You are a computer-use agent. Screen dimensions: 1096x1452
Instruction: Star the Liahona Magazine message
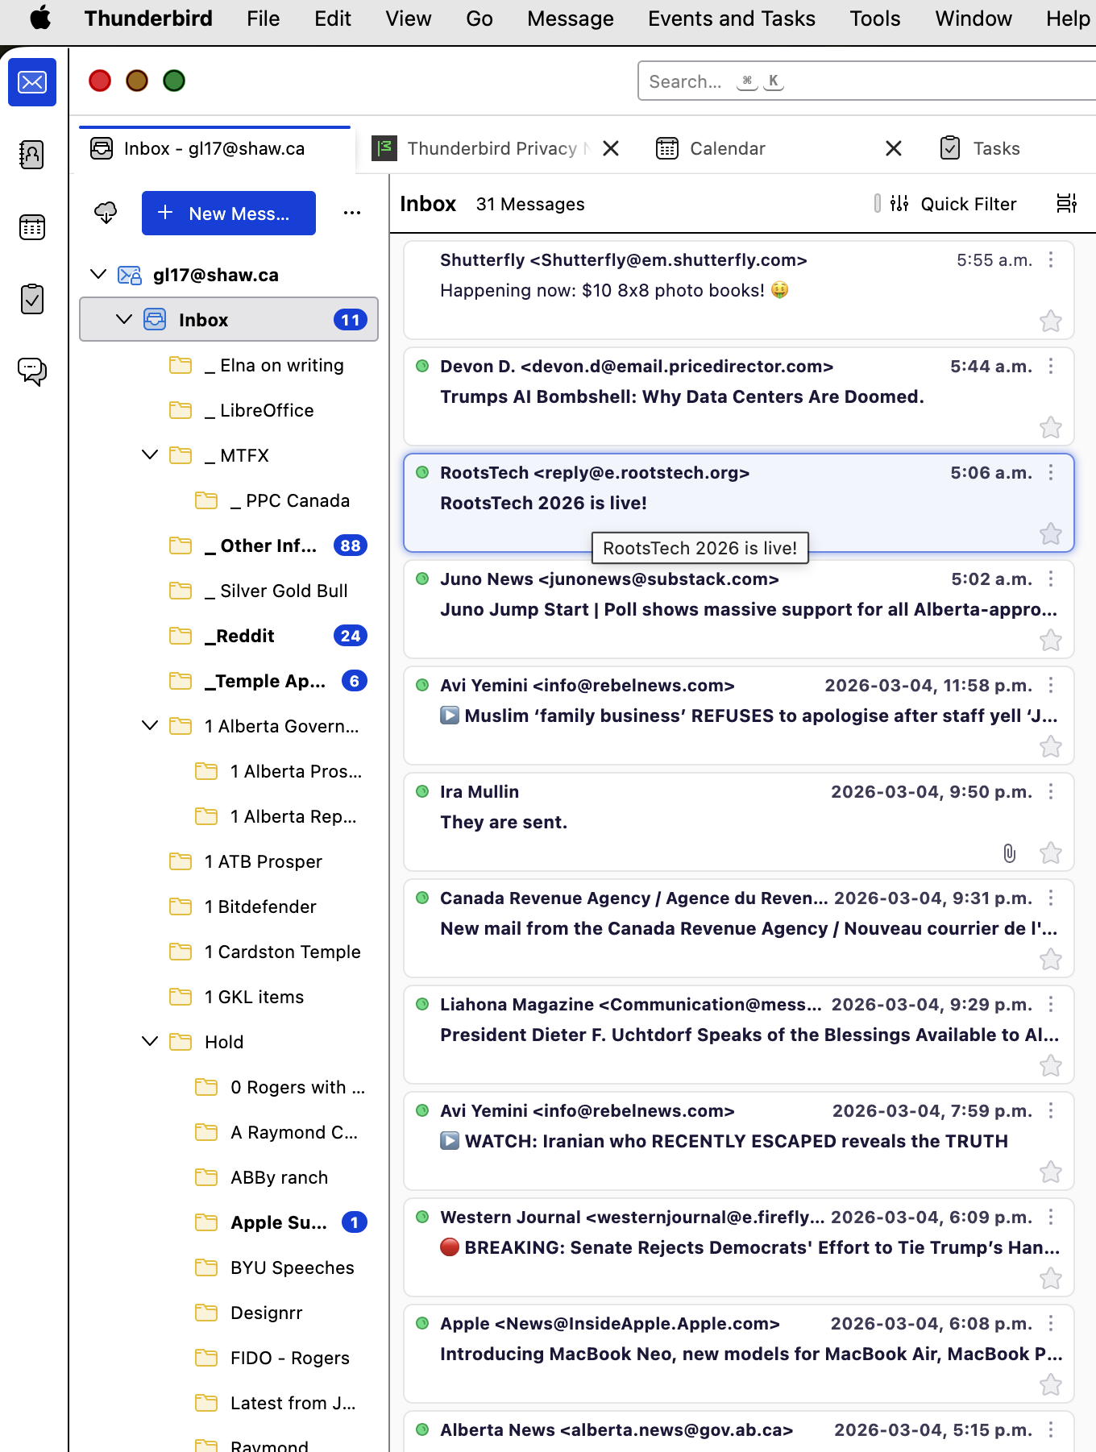point(1051,1065)
